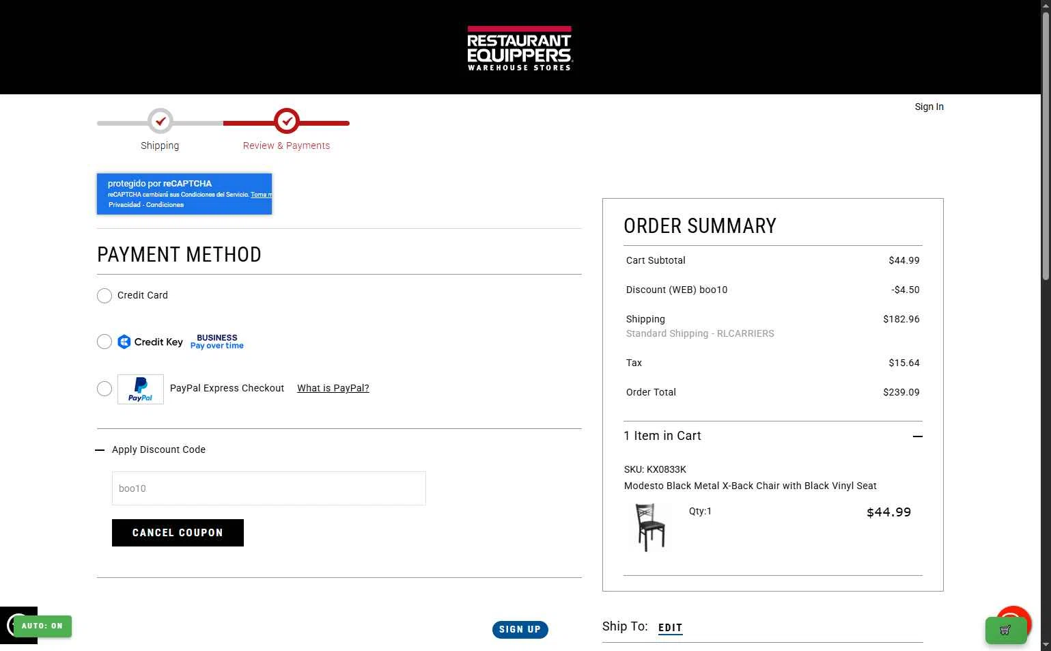Click the Modesto chair product thumbnail

[650, 527]
